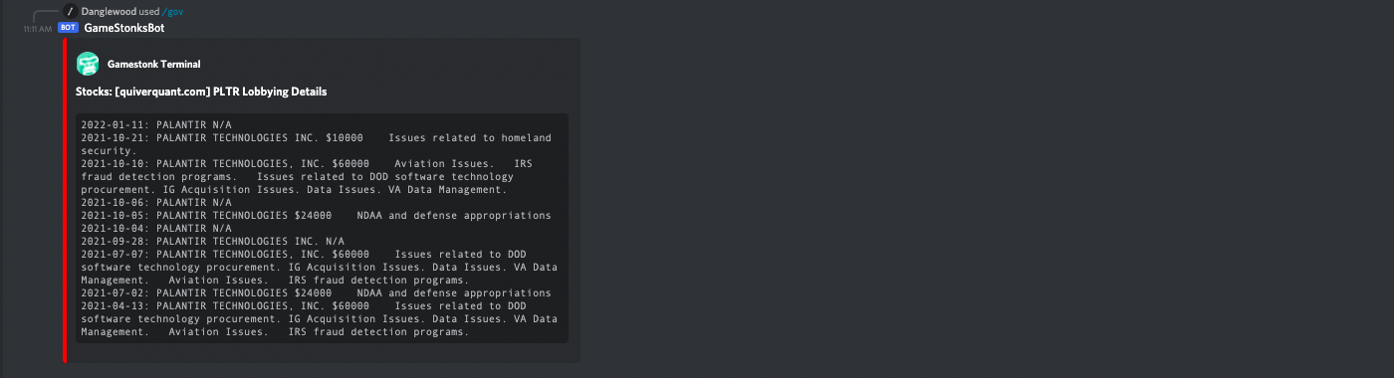Select the 2021-10-05 $24000 NDAA entry
1394x378 pixels.
coord(317,216)
